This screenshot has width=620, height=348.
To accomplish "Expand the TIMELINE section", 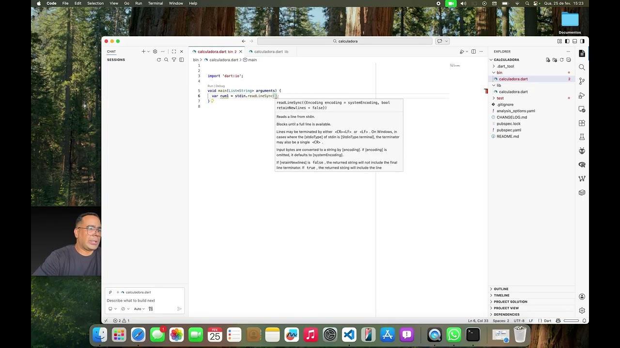I will click(502, 295).
